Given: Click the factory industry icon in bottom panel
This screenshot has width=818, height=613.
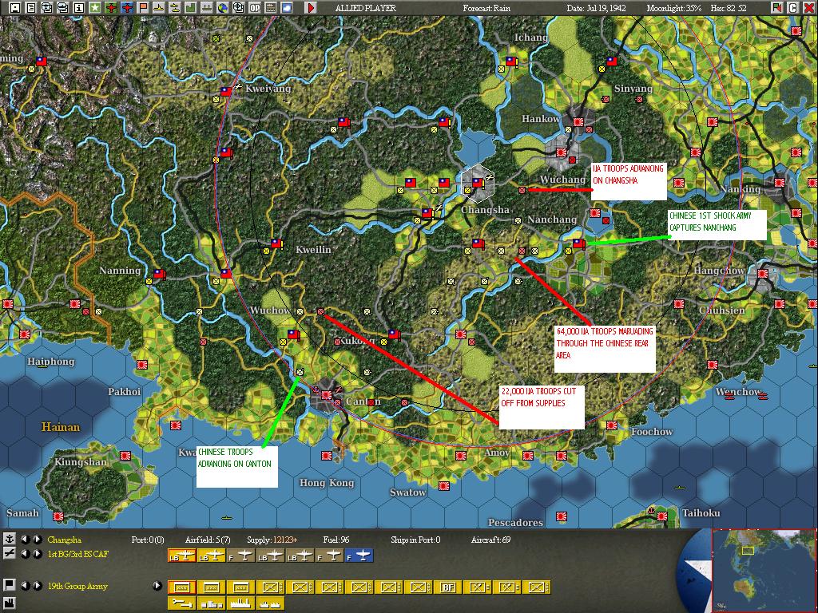Looking at the screenshot, I should [x=10, y=603].
